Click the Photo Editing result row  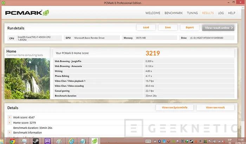(x=144, y=76)
